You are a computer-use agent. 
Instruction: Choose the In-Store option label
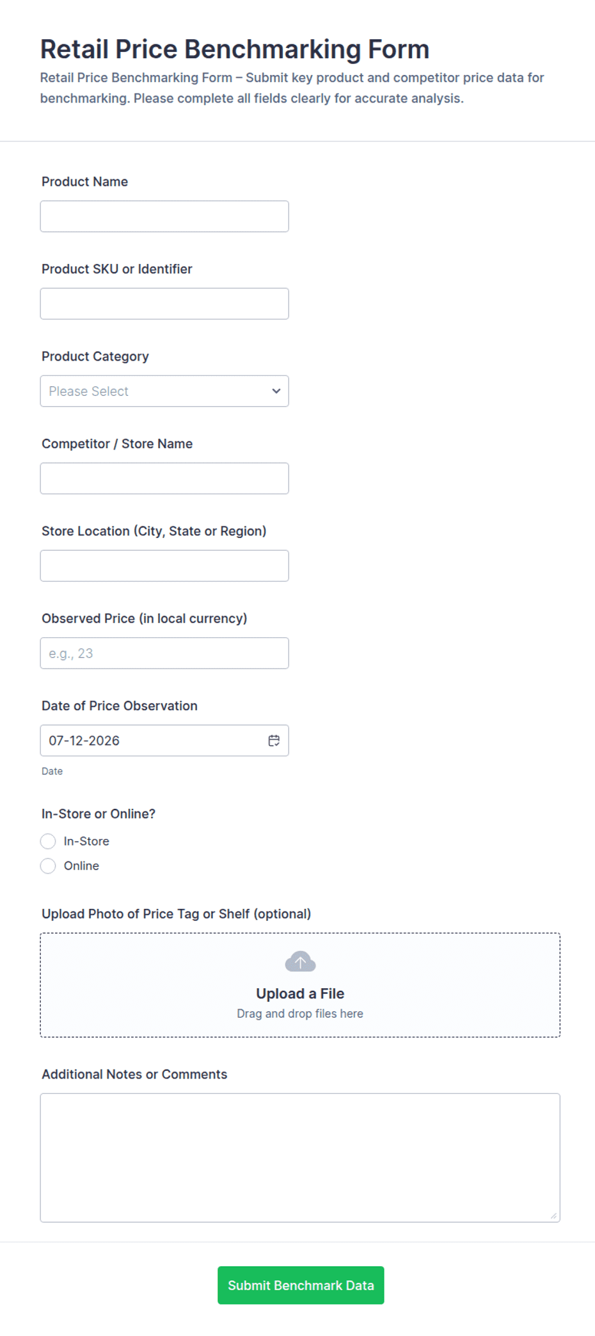[x=86, y=841]
